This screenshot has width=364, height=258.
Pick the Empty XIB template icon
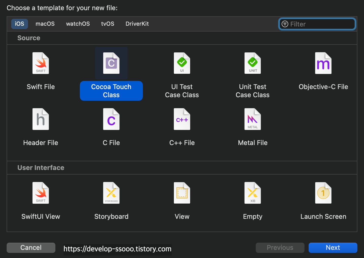click(x=253, y=193)
